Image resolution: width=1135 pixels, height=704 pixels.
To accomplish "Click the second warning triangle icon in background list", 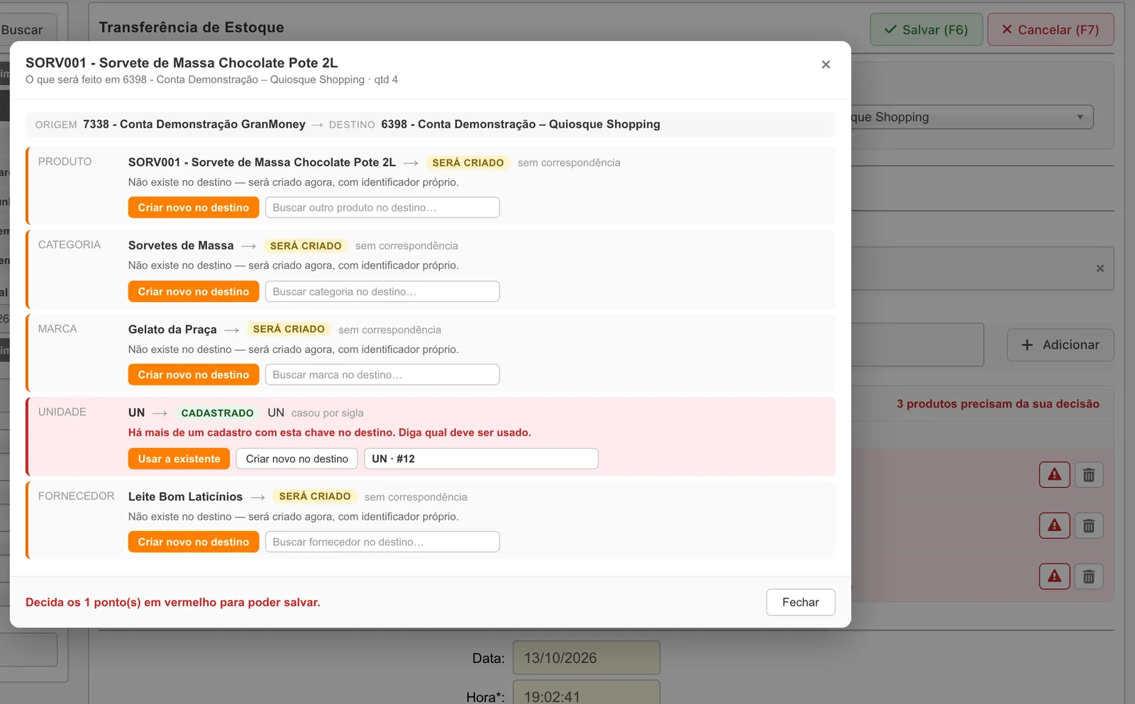I will click(x=1055, y=525).
